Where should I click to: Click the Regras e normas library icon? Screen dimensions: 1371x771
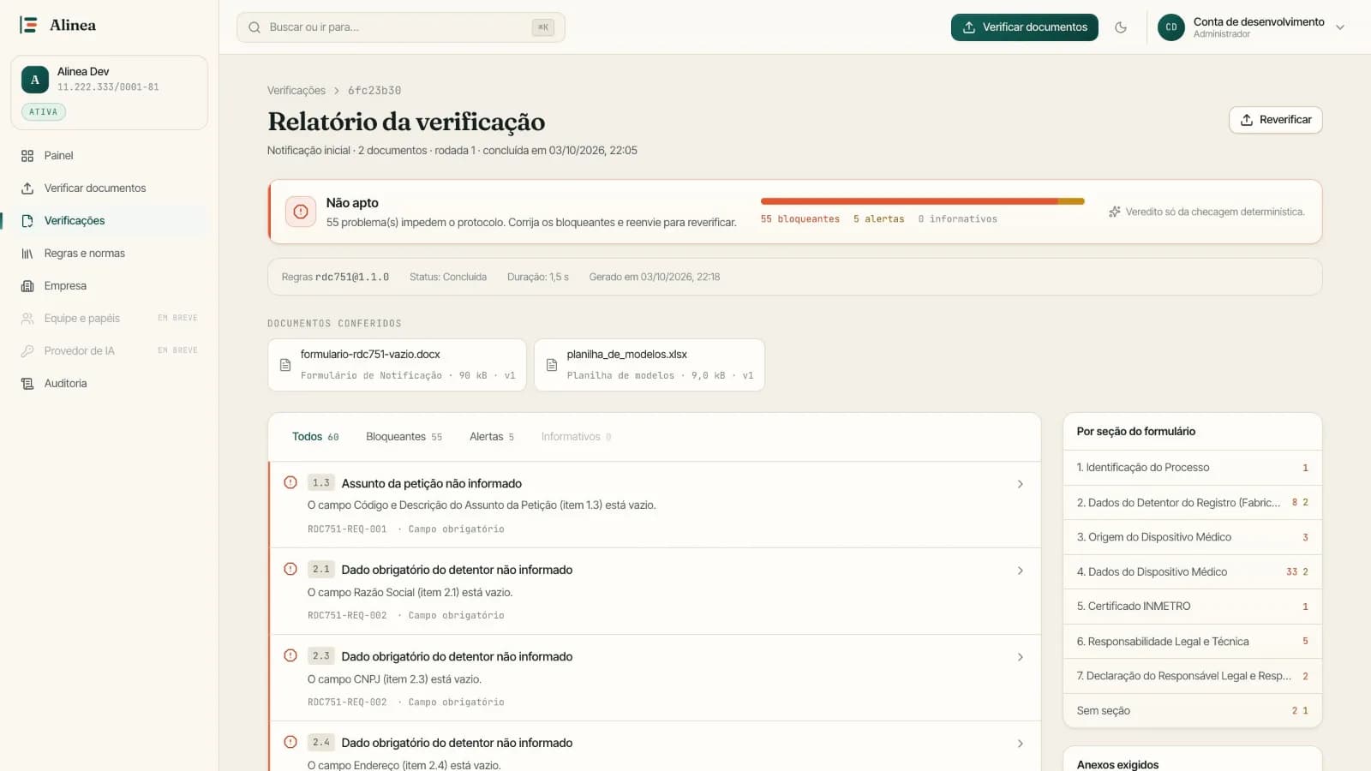pyautogui.click(x=27, y=254)
